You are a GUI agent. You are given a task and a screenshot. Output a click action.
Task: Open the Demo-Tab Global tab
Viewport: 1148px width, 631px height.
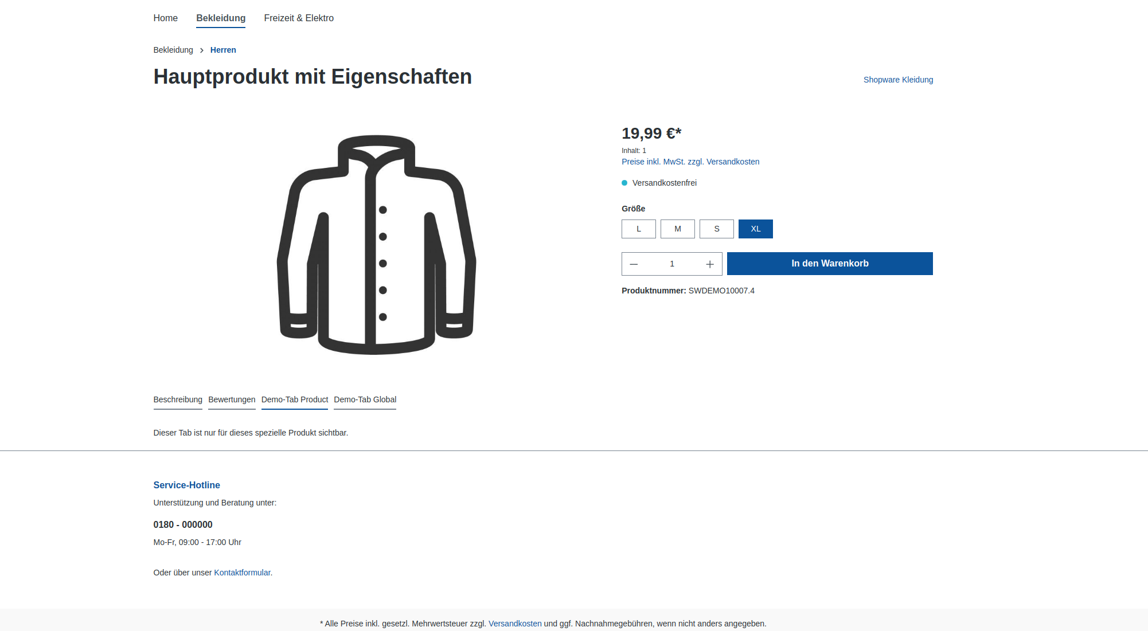tap(365, 400)
